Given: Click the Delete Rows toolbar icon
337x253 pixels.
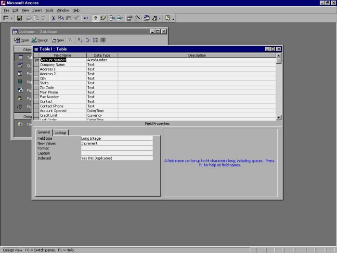Looking at the screenshot, I should coord(120,18).
